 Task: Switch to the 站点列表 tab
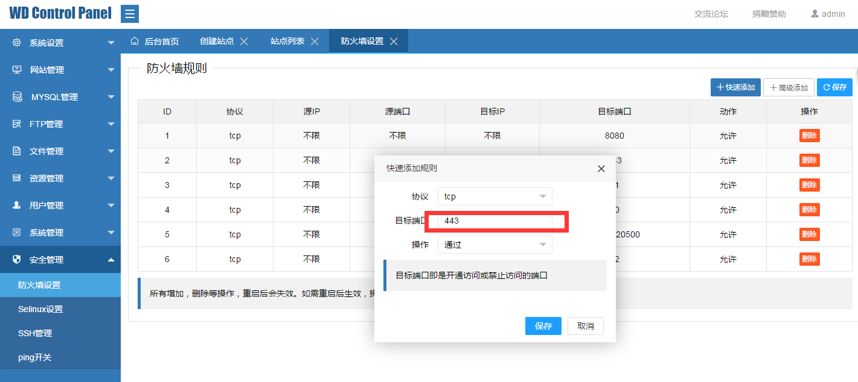288,40
